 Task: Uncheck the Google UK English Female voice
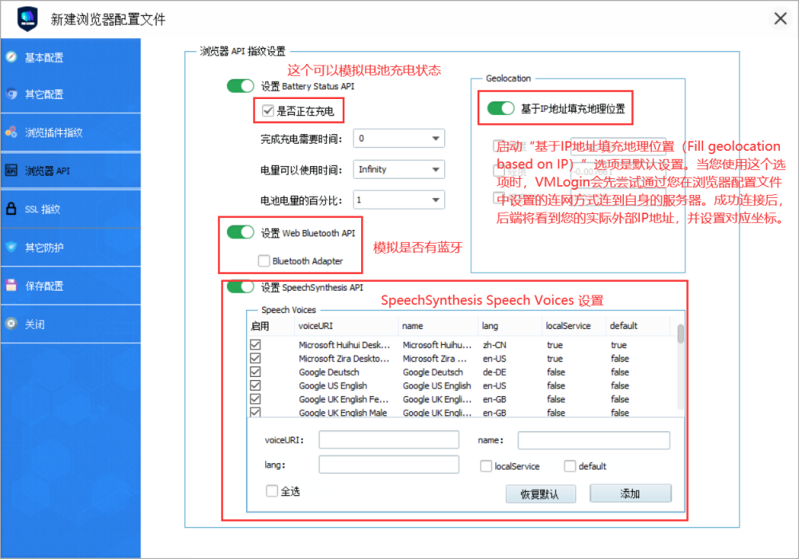[256, 399]
